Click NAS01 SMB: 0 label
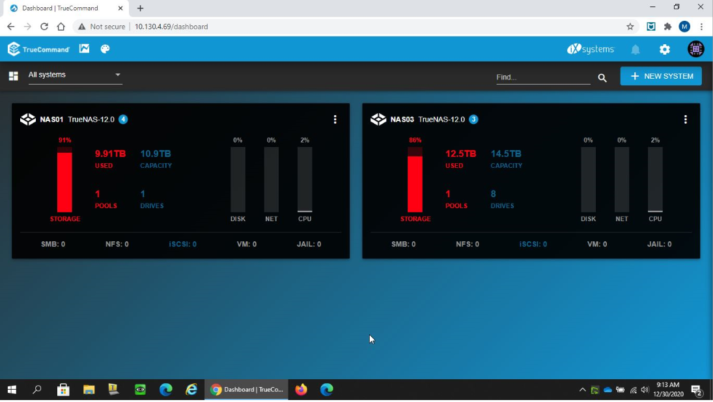Viewport: 713px width, 402px height. click(x=53, y=245)
